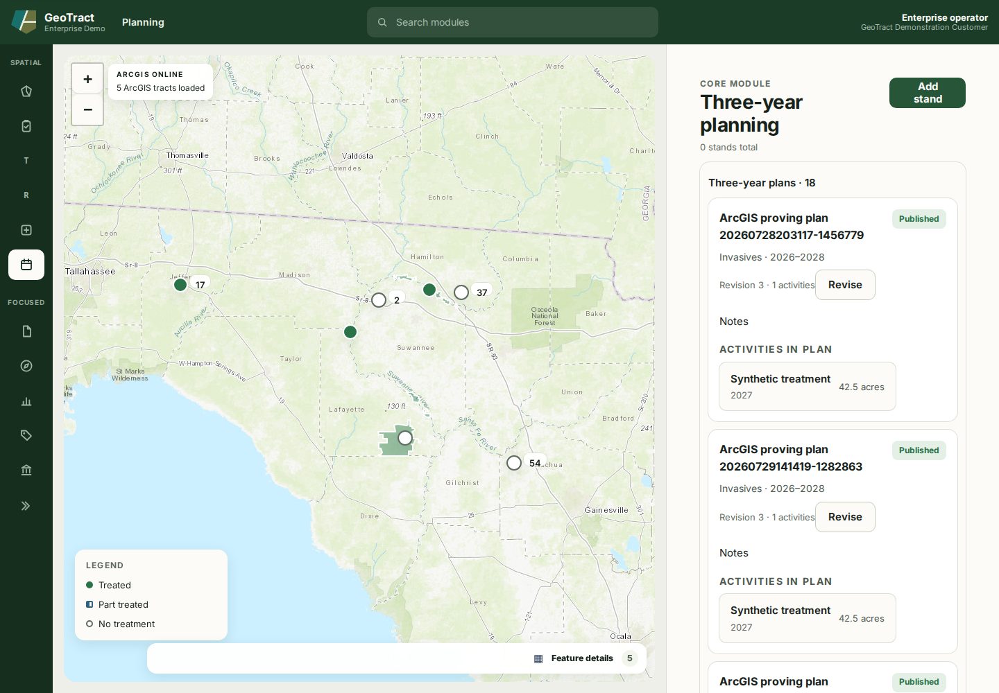Click Tallahassee label on map
The image size is (999, 693).
click(90, 272)
